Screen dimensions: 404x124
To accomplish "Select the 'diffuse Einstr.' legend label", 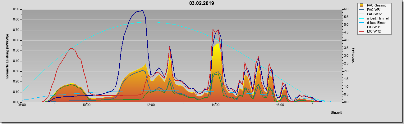I will pos(377,23).
